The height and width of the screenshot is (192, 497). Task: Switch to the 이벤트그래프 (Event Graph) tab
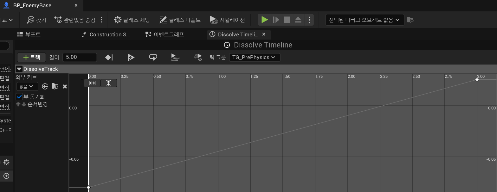click(x=165, y=34)
